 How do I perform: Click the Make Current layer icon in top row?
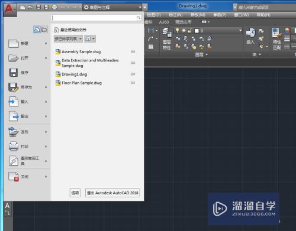[x=209, y=38]
